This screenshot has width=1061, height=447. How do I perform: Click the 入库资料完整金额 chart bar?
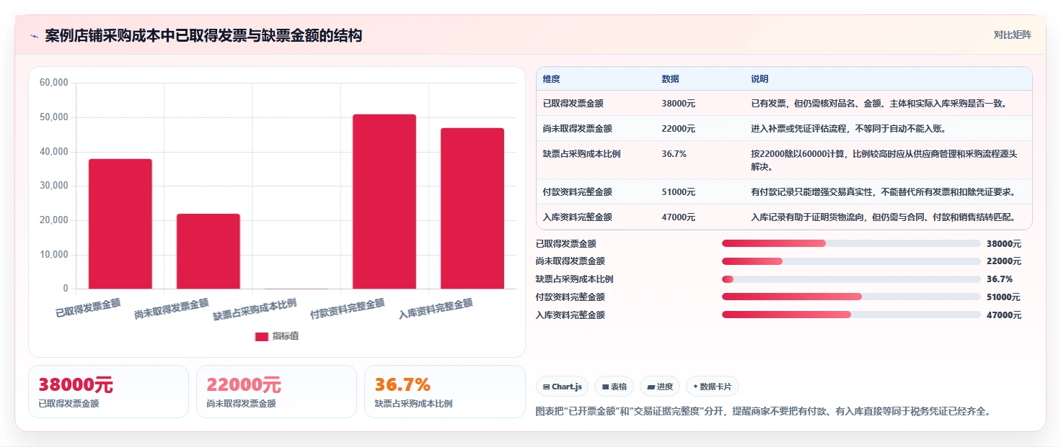[472, 209]
